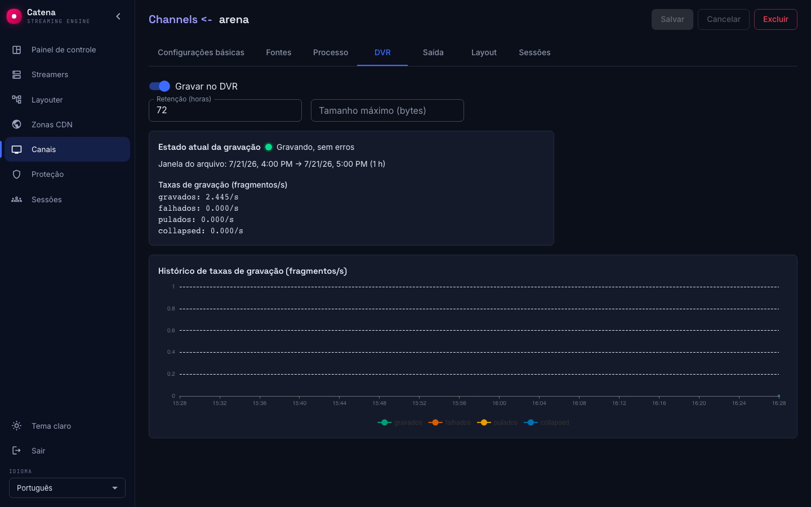Click the Tamanho máximo (bytes) field

387,110
